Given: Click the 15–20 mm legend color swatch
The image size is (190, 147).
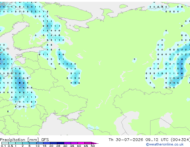Looking at the screenshot, I should (46, 143).
